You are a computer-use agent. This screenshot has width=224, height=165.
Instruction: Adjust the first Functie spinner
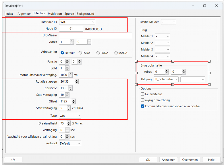pos(67,62)
